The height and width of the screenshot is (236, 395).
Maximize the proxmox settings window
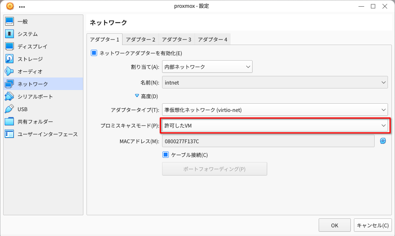click(373, 6)
